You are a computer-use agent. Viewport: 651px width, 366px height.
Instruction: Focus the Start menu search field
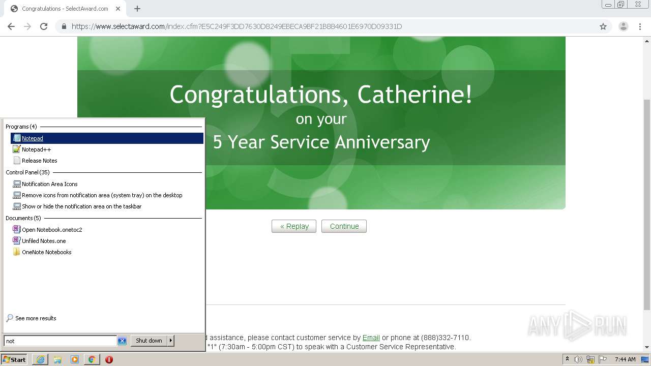(x=61, y=341)
